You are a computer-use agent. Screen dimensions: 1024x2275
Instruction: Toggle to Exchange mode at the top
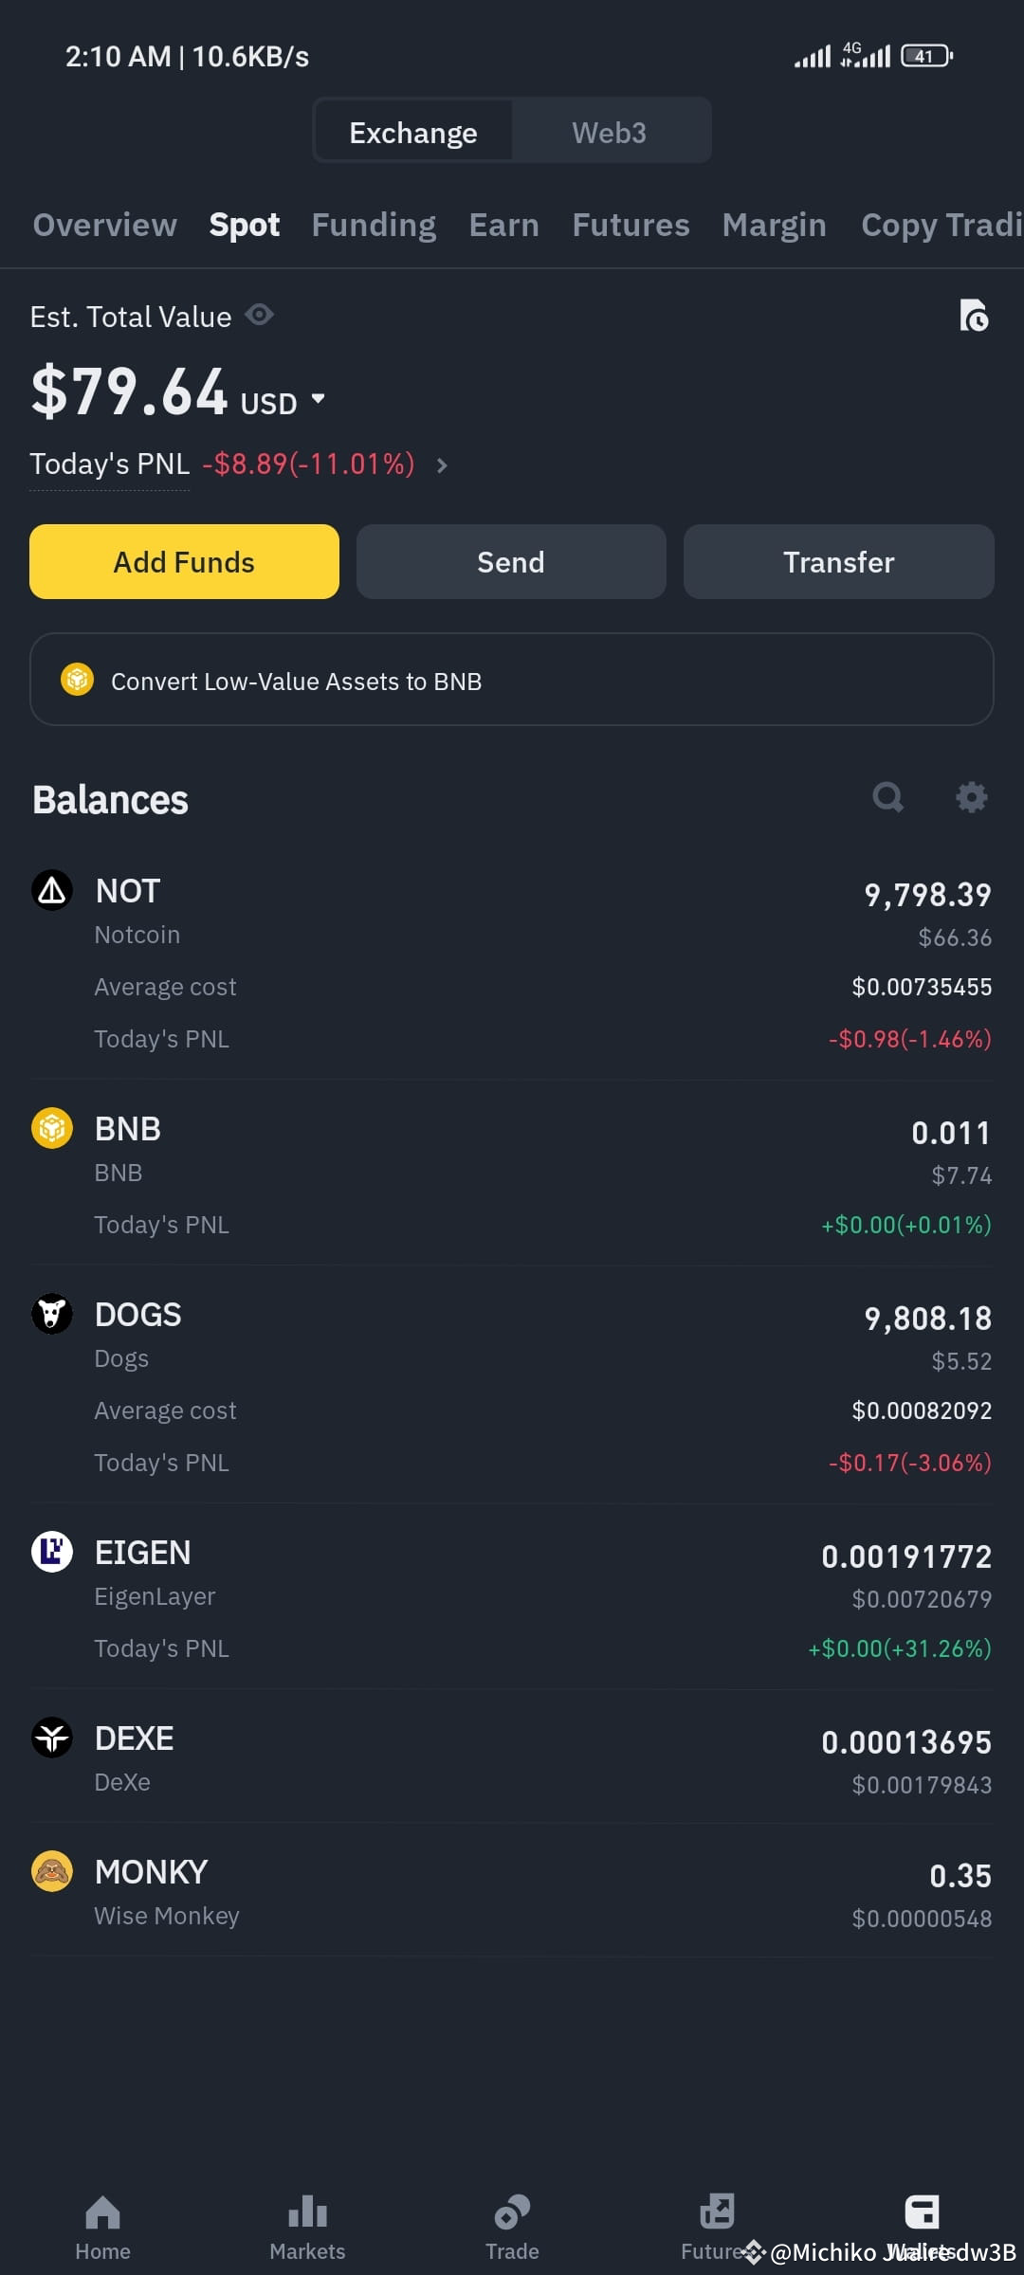[412, 132]
